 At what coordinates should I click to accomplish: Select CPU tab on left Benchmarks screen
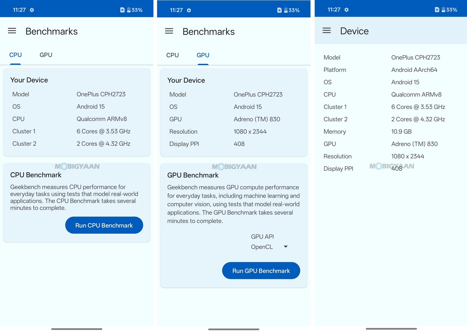[x=16, y=55]
